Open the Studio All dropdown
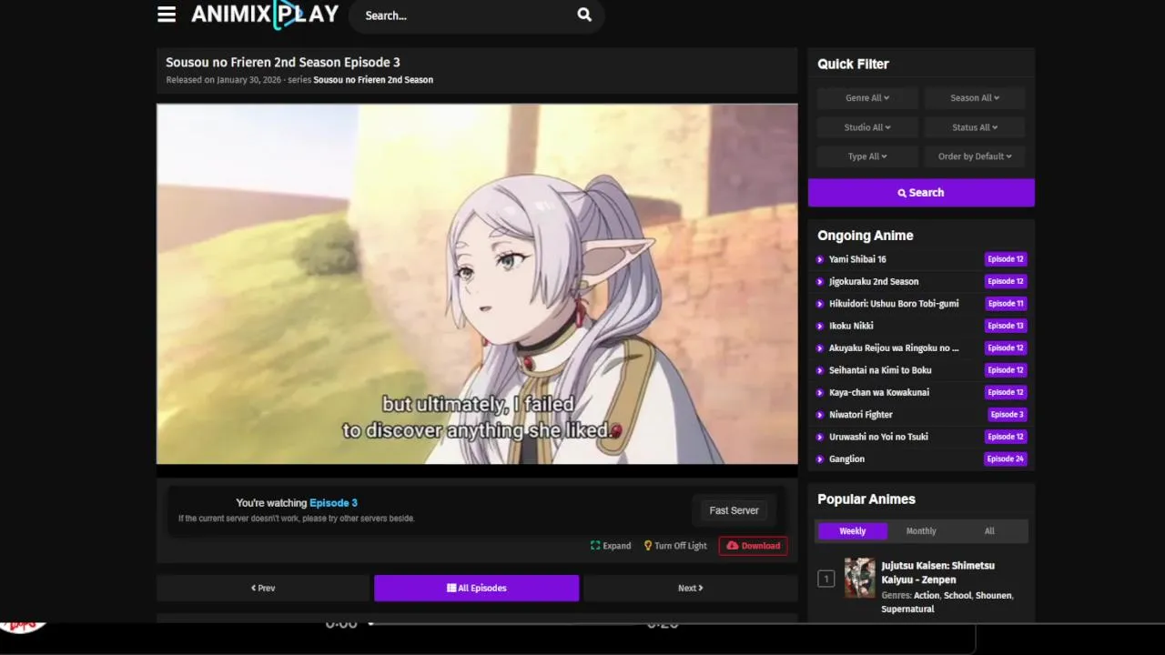Screen dimensions: 1165x655 point(867,127)
